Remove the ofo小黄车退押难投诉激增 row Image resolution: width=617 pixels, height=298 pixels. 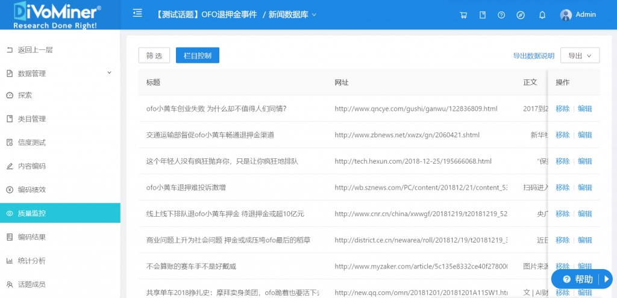(562, 187)
